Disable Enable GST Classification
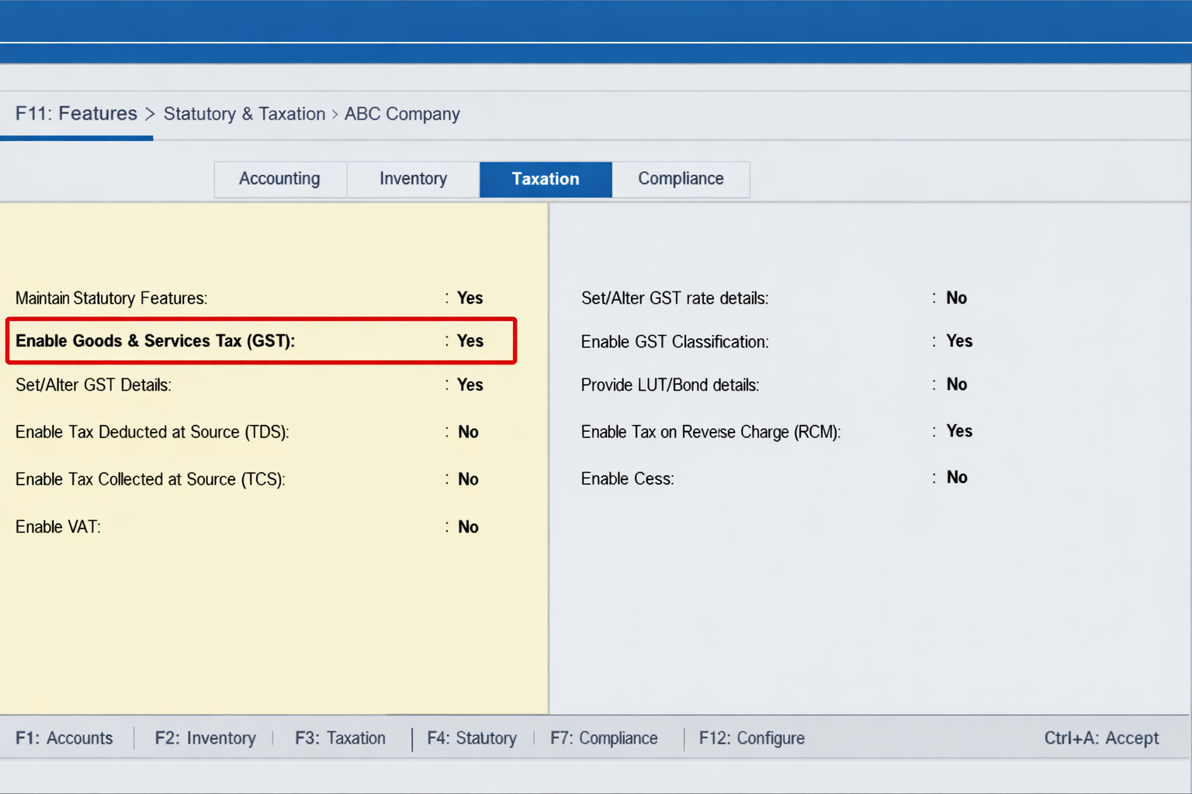The height and width of the screenshot is (794, 1192). point(959,341)
